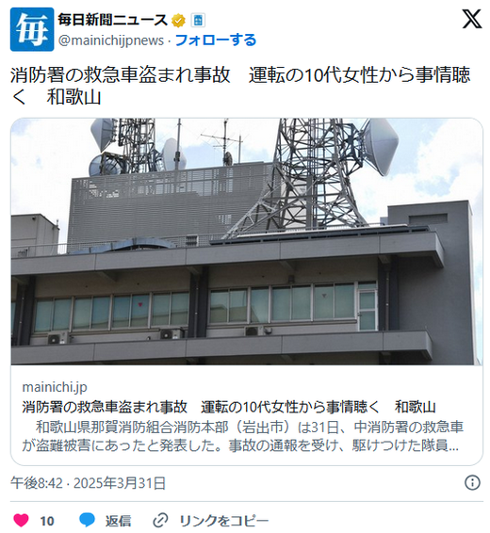Click the blue reply bubble icon
The height and width of the screenshot is (533, 490).
pos(87,521)
